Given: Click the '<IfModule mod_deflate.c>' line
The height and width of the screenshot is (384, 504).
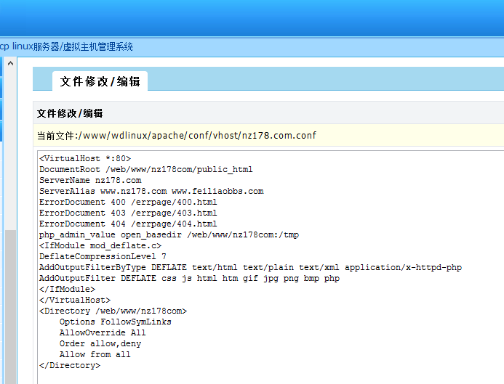Looking at the screenshot, I should pyautogui.click(x=100, y=246).
